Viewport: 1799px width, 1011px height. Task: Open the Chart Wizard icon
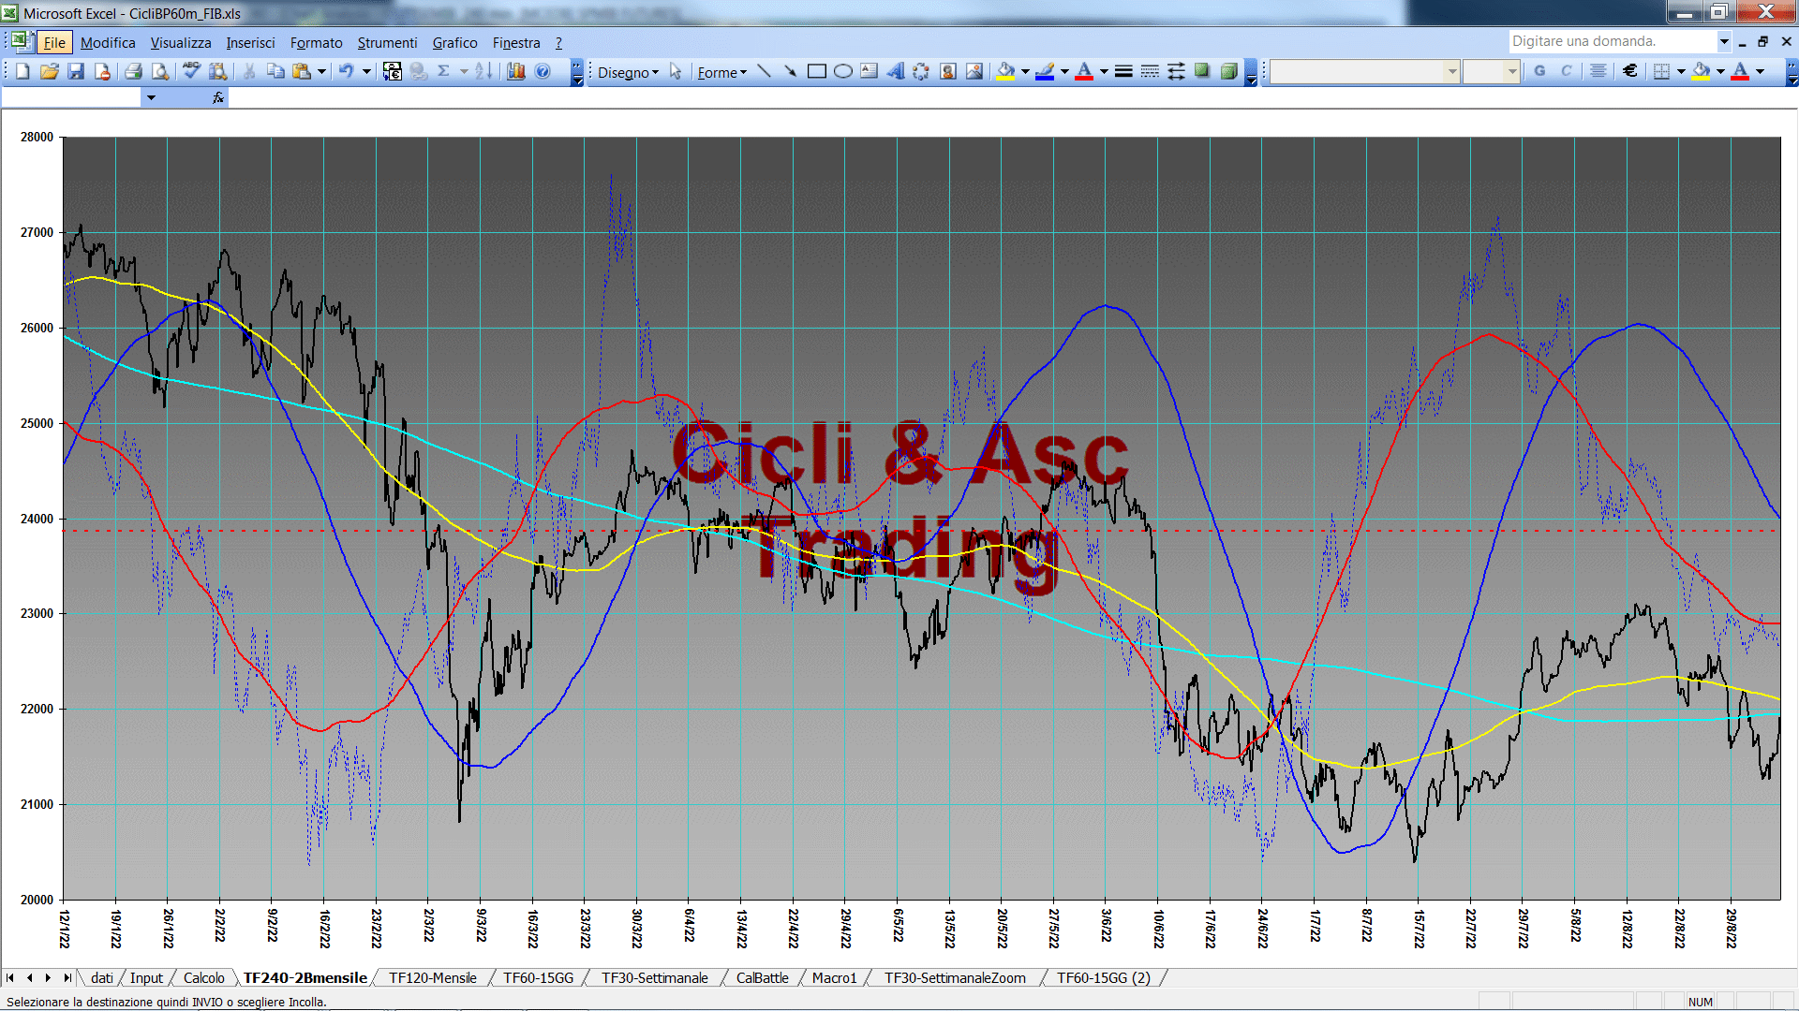point(515,71)
